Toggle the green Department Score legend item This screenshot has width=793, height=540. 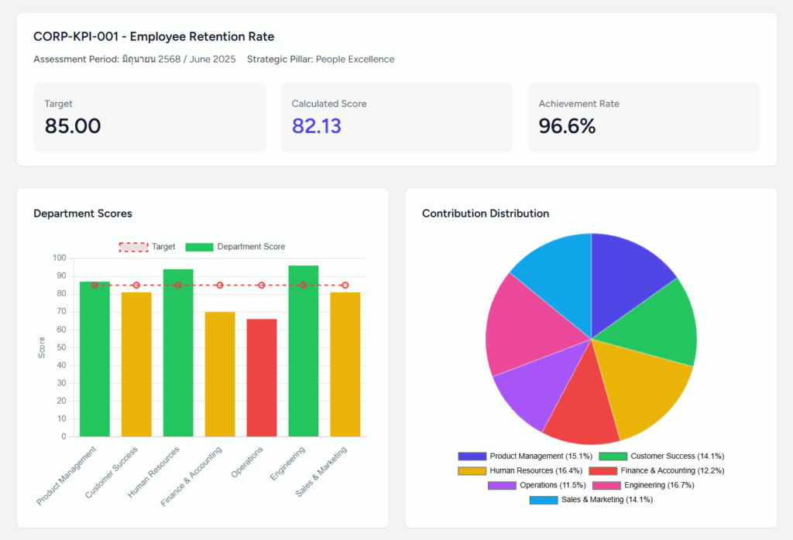point(235,247)
